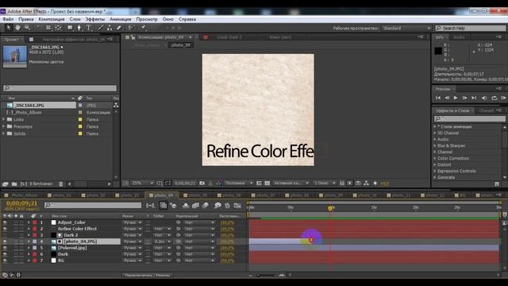Switch to the photo_05 timeline tab

(195, 195)
